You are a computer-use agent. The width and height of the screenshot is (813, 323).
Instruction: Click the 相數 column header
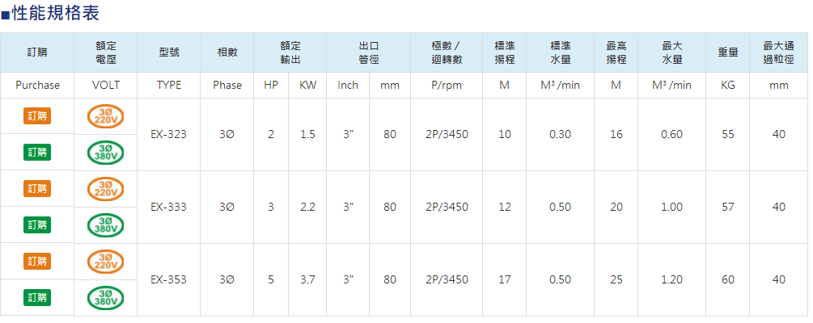[227, 52]
